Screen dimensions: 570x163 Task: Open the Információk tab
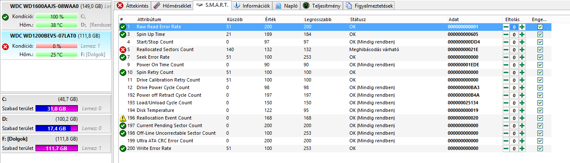point(252,5)
